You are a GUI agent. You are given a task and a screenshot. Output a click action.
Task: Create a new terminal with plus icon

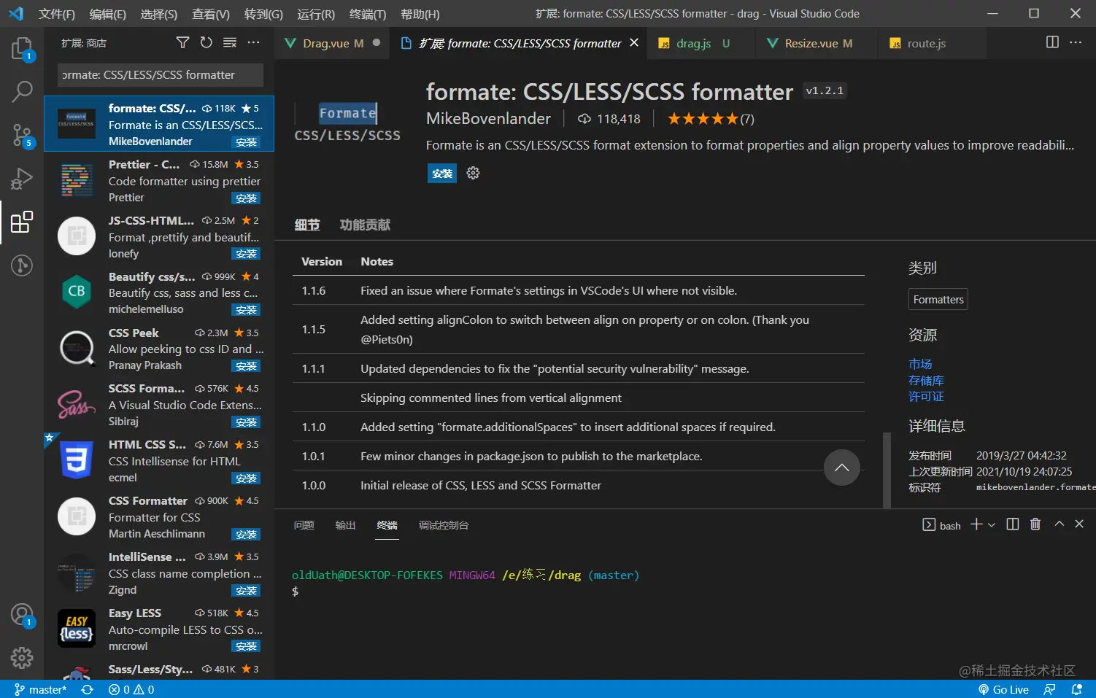coord(976,524)
